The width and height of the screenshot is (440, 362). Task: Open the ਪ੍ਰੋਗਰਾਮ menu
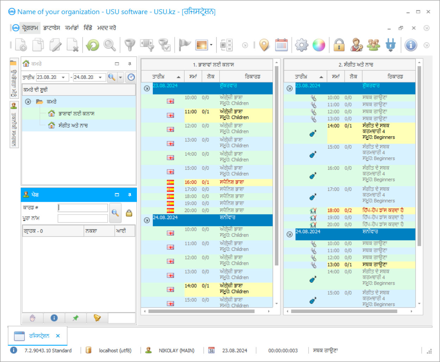pos(30,28)
